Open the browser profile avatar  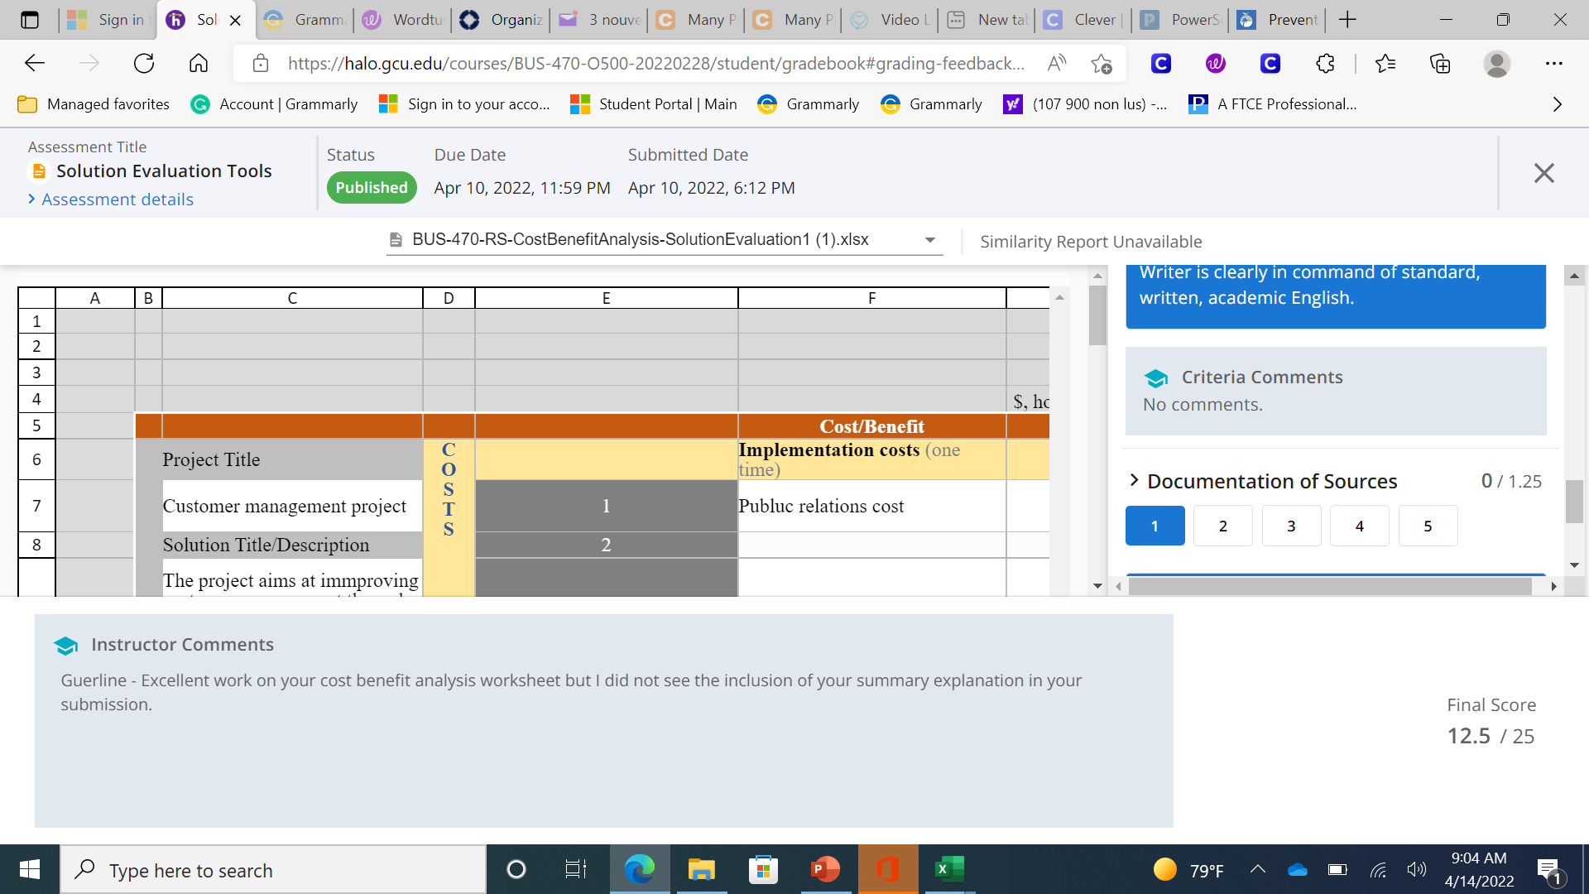[1496, 63]
